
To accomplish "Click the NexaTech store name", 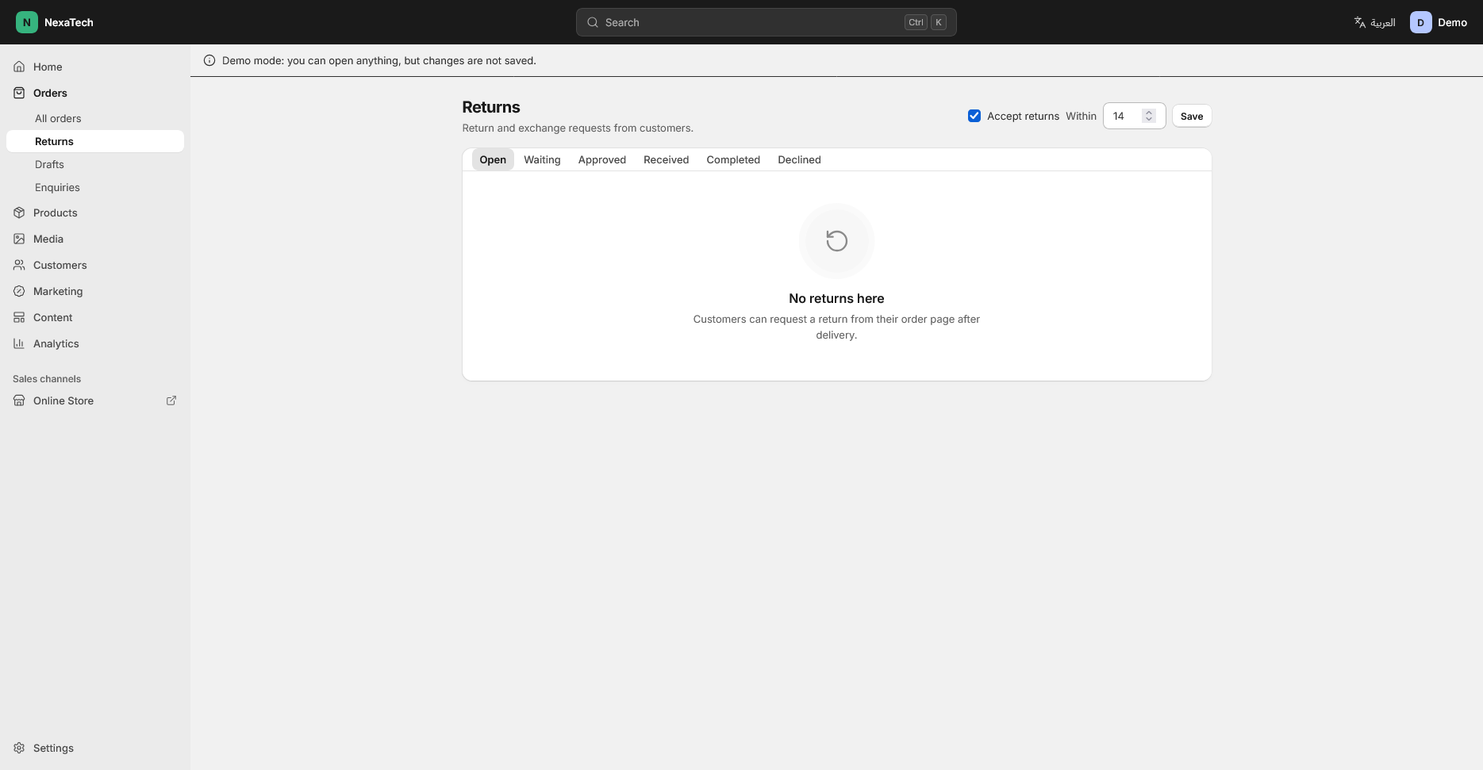I will click(69, 22).
